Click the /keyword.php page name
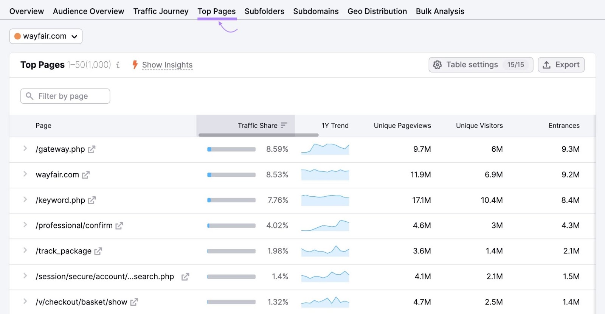This screenshot has height=314, width=605. [x=60, y=200]
